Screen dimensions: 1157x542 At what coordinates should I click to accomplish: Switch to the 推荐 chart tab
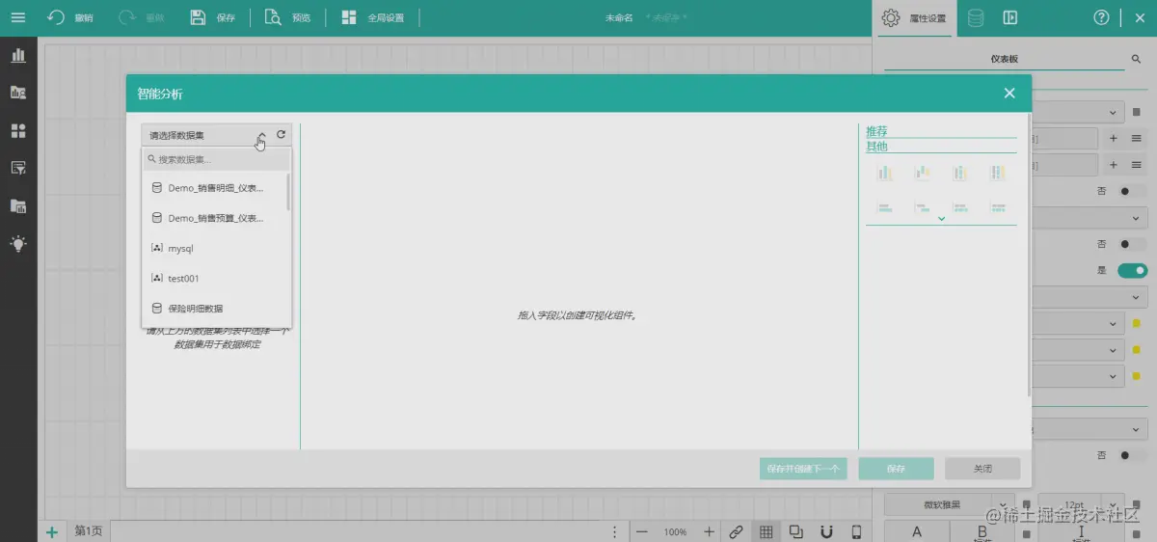click(876, 131)
